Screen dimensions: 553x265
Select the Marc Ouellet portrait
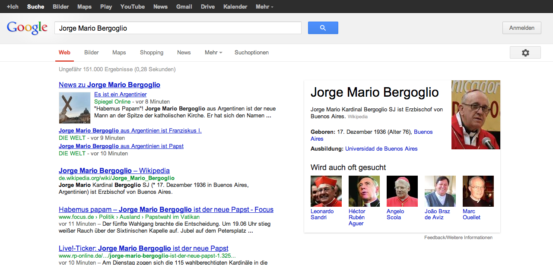pyautogui.click(x=478, y=191)
